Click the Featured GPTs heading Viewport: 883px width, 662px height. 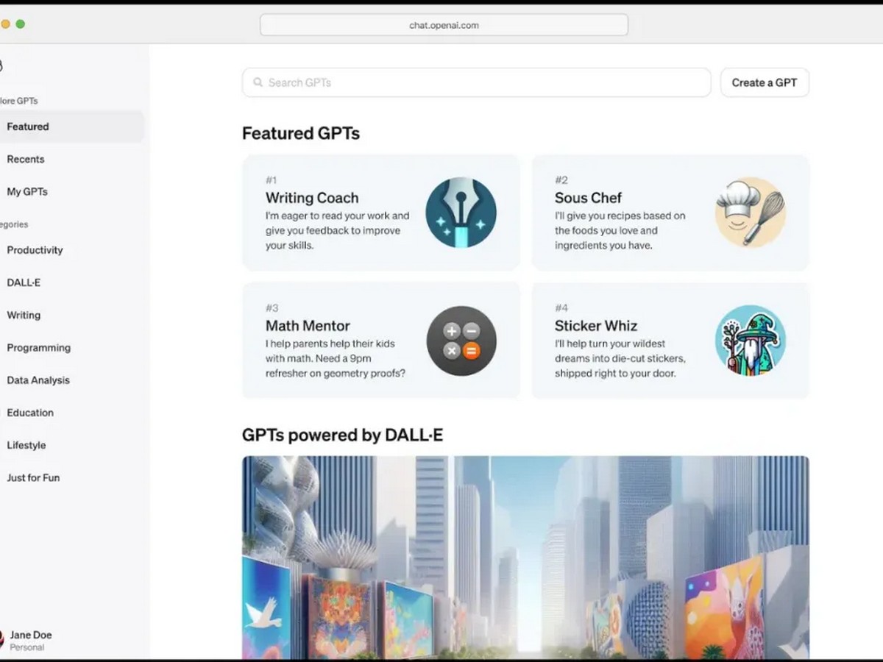click(301, 133)
